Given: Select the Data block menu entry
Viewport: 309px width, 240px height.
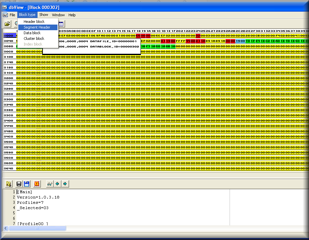Looking at the screenshot, I should tap(32, 33).
